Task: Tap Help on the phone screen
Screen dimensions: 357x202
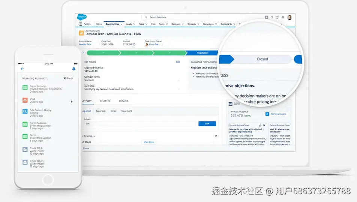Action: click(69, 78)
